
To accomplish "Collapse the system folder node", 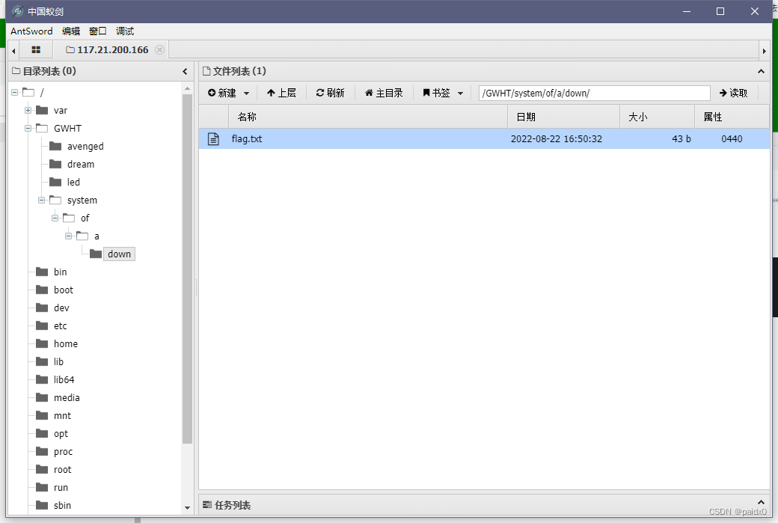I will click(41, 200).
